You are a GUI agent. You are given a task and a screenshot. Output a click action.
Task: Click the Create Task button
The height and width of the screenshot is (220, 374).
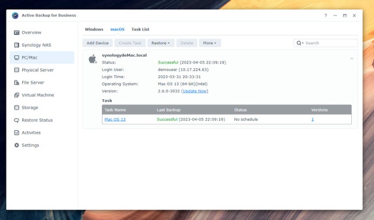coord(130,43)
